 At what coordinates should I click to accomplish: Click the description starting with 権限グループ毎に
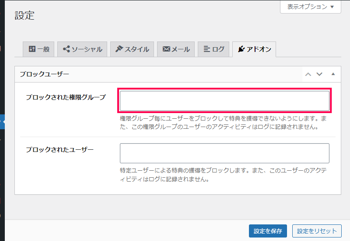(223, 123)
